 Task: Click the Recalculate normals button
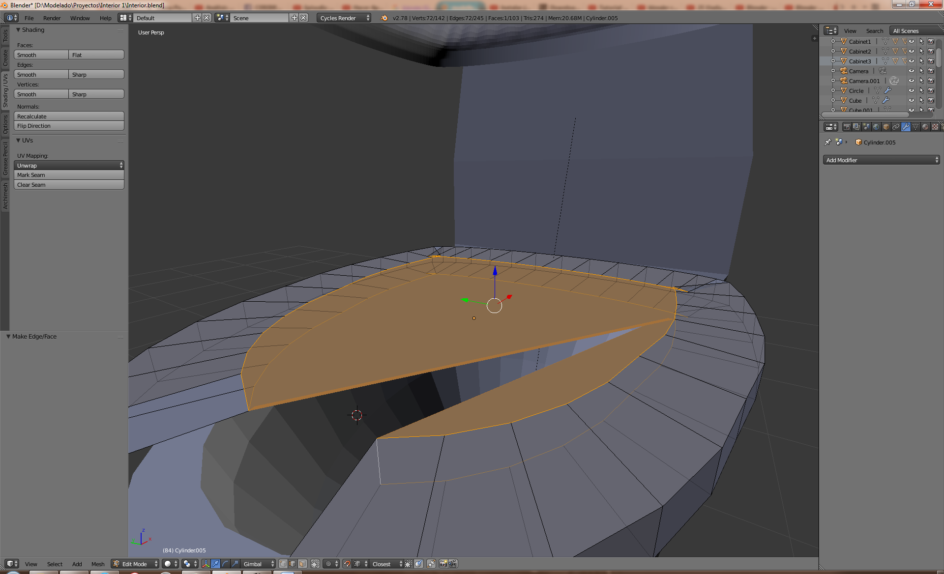69,116
